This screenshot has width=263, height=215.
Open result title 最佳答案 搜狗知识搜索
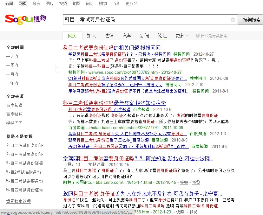pyautogui.click(x=115, y=103)
